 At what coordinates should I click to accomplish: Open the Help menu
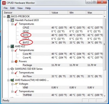[x=28, y=8]
